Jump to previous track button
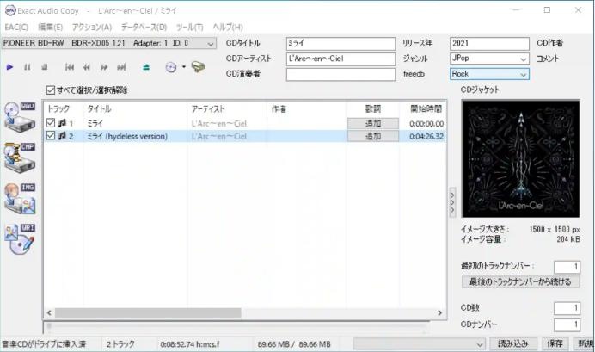 pyautogui.click(x=69, y=67)
